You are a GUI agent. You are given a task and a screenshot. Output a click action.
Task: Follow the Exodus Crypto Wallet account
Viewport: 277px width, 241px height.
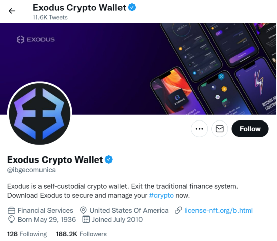click(x=250, y=129)
